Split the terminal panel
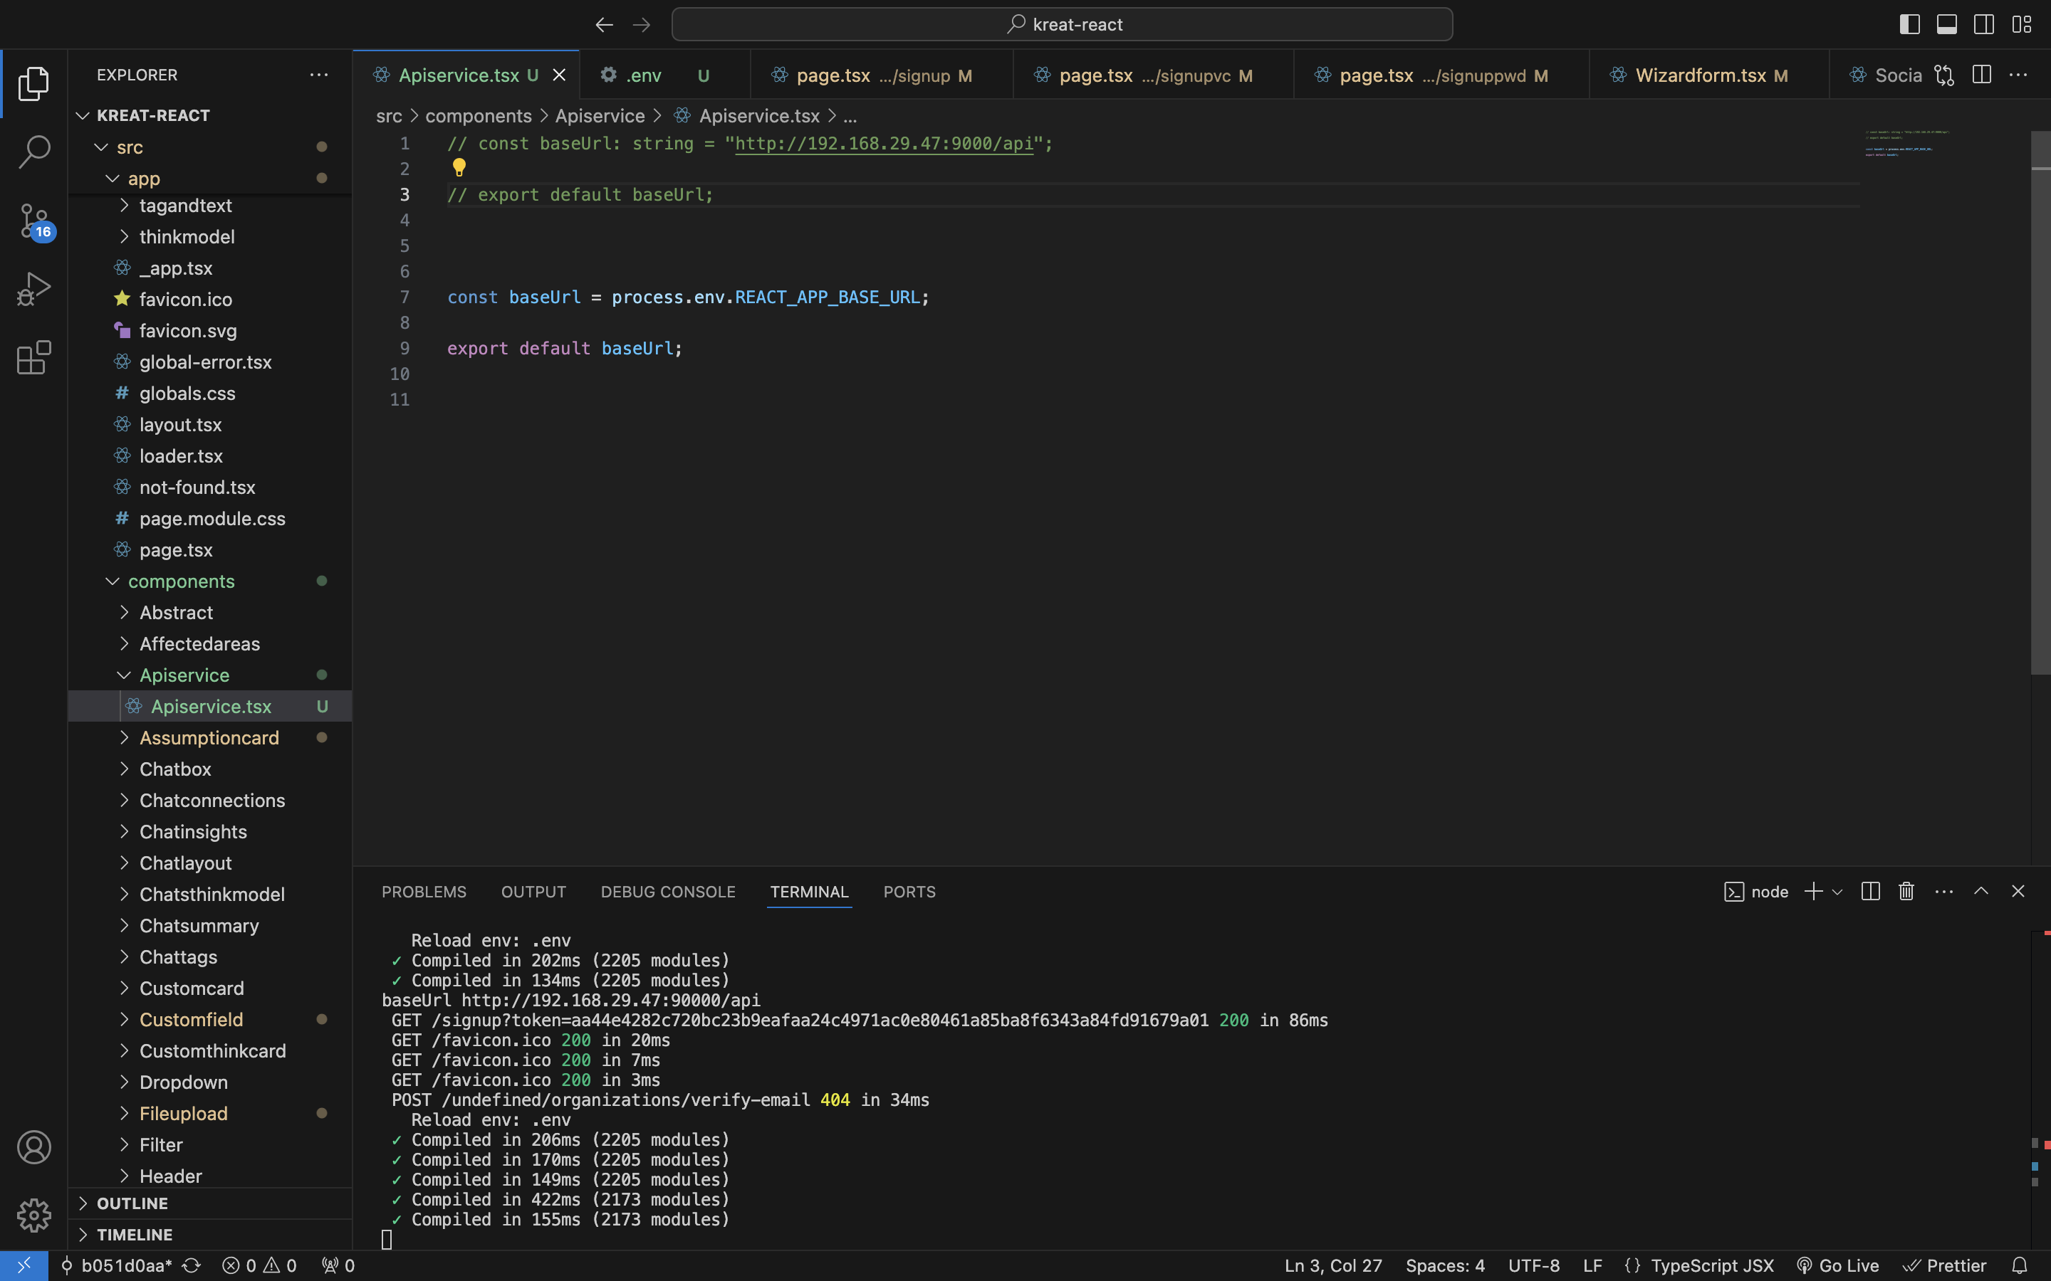 1871,891
